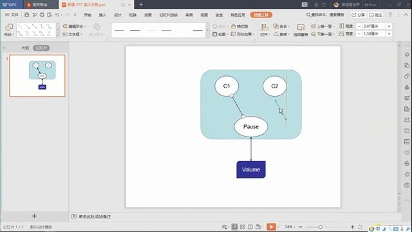Collapse the ribbon with the chevron
The image size is (412, 232).
coord(406,15)
